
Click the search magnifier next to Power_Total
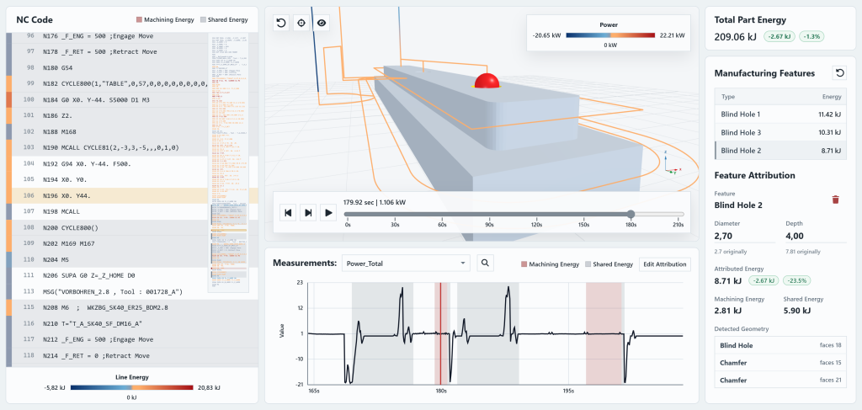[x=485, y=264]
